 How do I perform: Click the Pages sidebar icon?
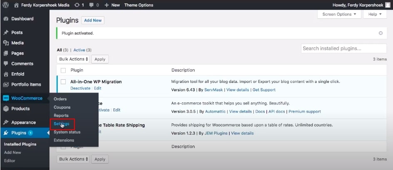(x=6, y=53)
